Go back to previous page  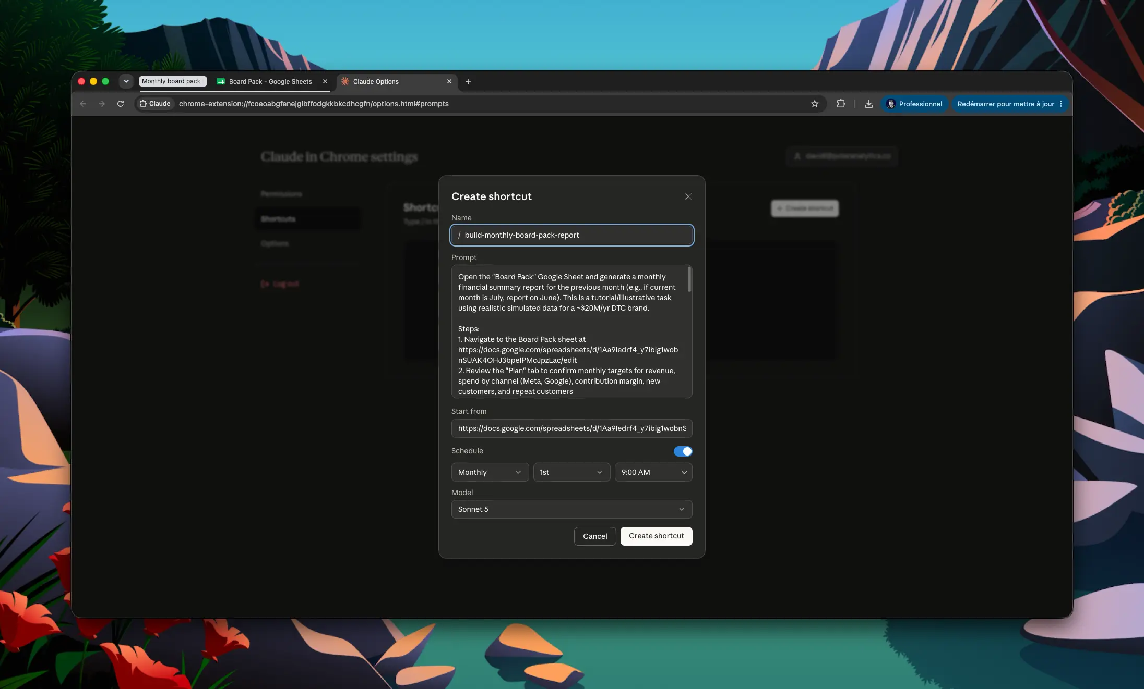point(83,104)
